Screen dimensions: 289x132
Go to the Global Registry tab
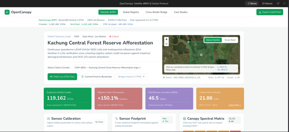(x=131, y=12)
